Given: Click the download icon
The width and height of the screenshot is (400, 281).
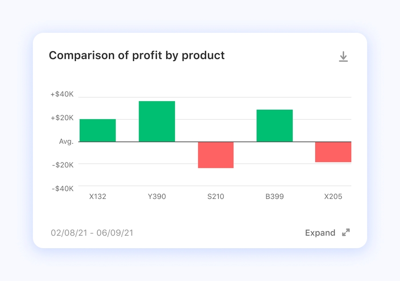Looking at the screenshot, I should tap(343, 57).
